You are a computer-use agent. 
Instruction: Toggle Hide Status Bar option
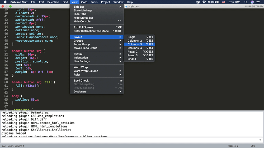97,18
